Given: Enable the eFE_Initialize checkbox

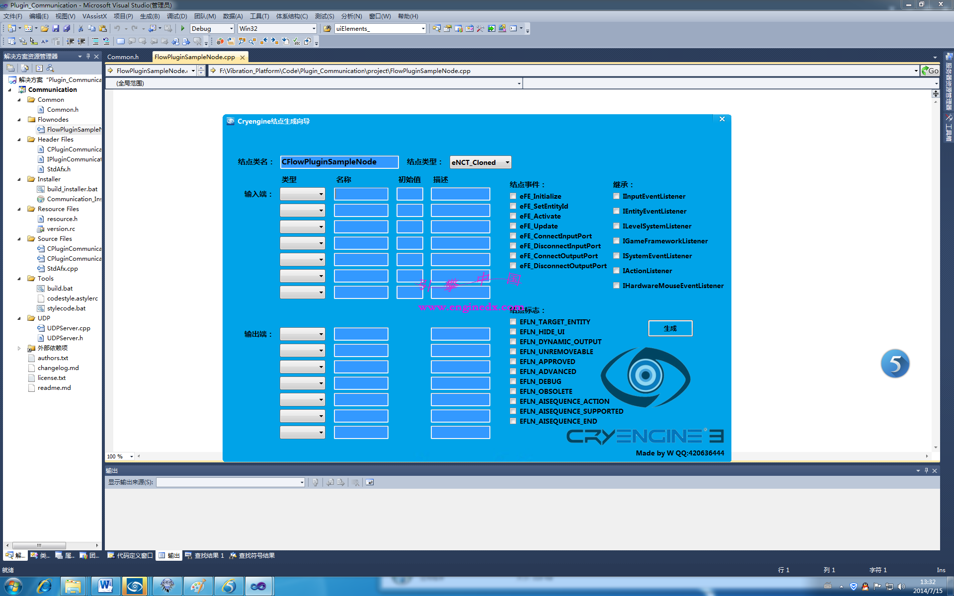Looking at the screenshot, I should (x=513, y=196).
